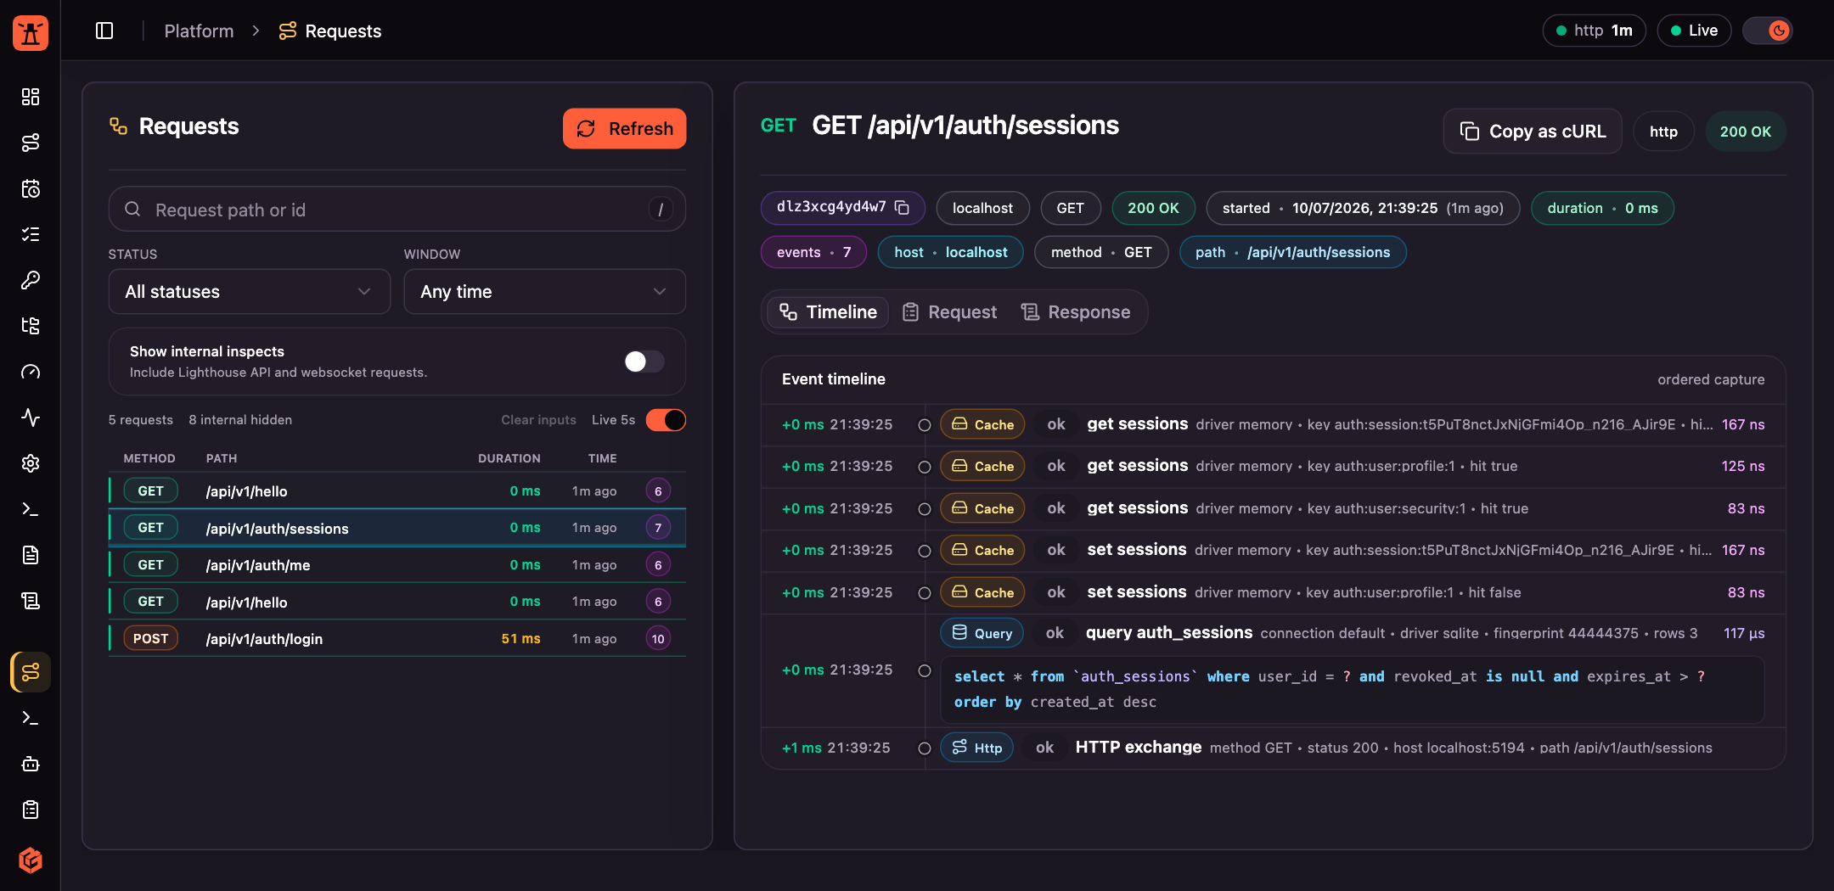Click the path /api/v1/auth/sessions filter chip
The height and width of the screenshot is (891, 1834).
point(1292,252)
